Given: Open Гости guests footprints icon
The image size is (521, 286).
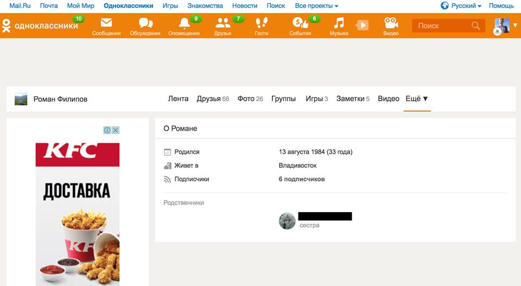Looking at the screenshot, I should (x=262, y=24).
